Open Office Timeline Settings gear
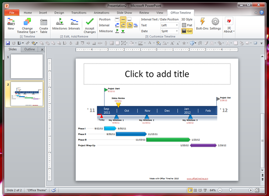This screenshot has height=196, width=269. point(215,24)
